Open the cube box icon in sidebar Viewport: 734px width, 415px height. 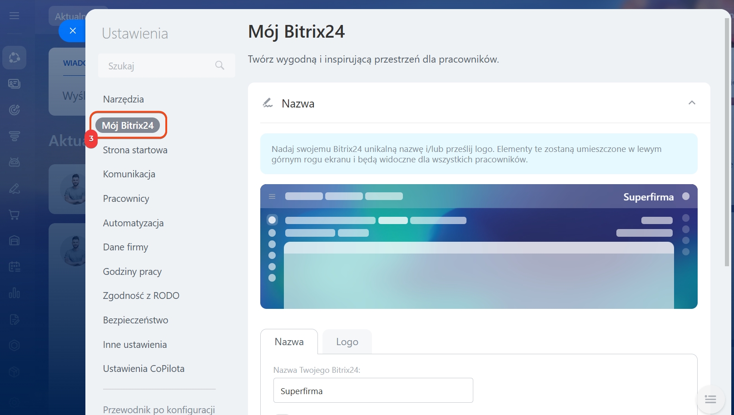click(15, 371)
